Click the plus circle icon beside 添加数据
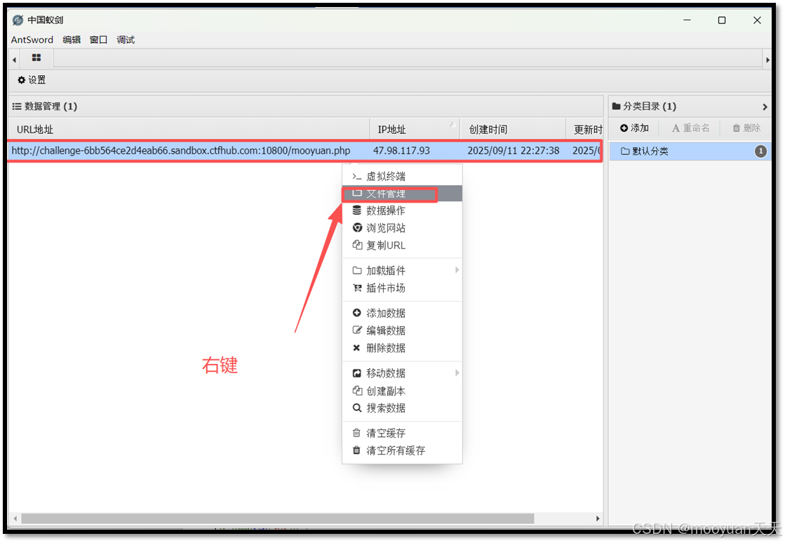This screenshot has height=543, width=785. pyautogui.click(x=356, y=314)
